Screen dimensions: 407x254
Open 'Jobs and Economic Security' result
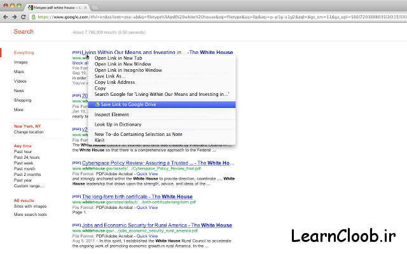pos(157,225)
